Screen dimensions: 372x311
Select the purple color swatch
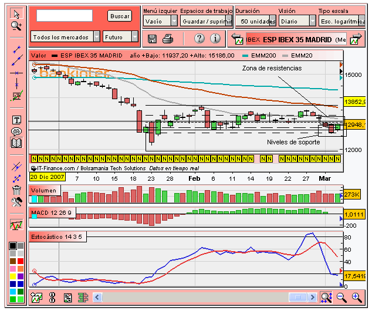(21, 276)
